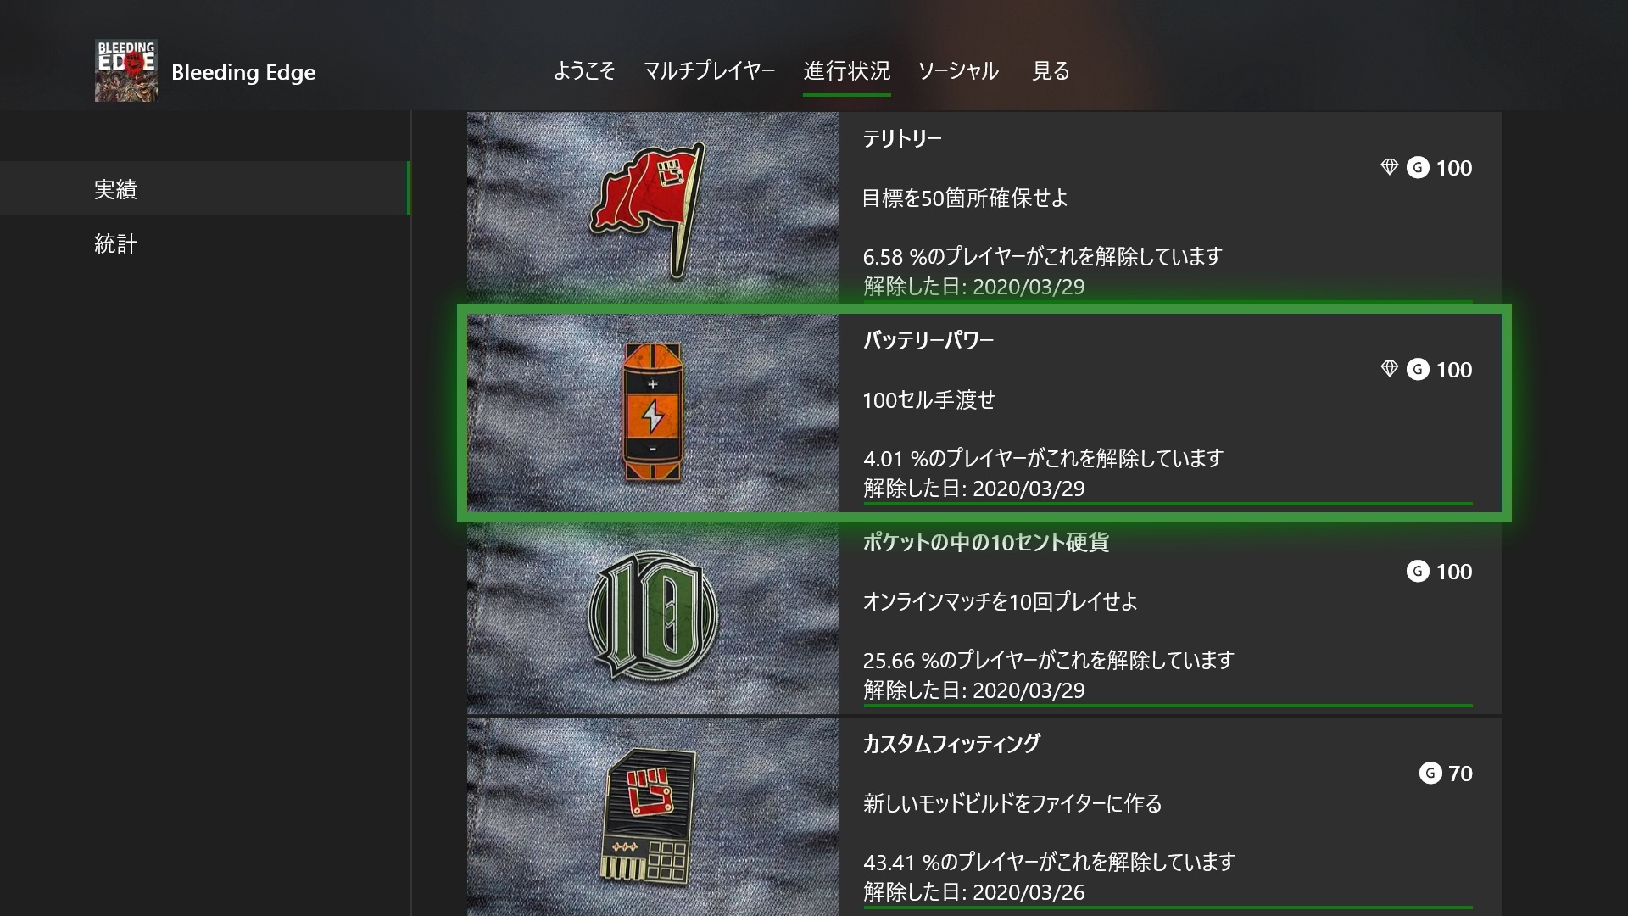Click the progress bar under バッテリーパワー
Viewport: 1628px width, 916px height.
coord(1168,504)
